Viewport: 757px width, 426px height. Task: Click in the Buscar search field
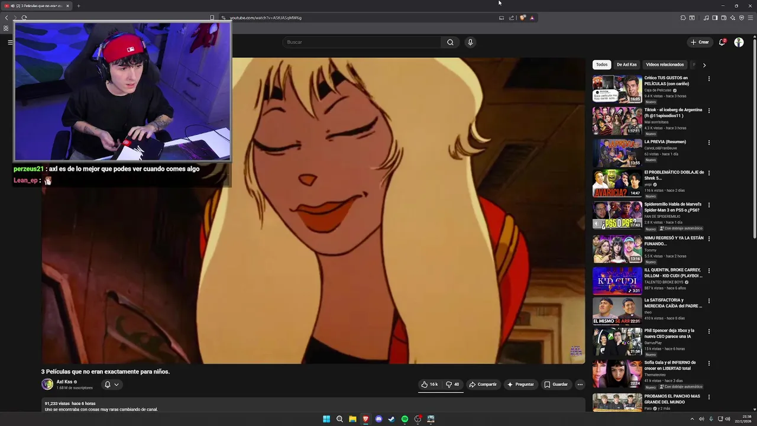362,42
